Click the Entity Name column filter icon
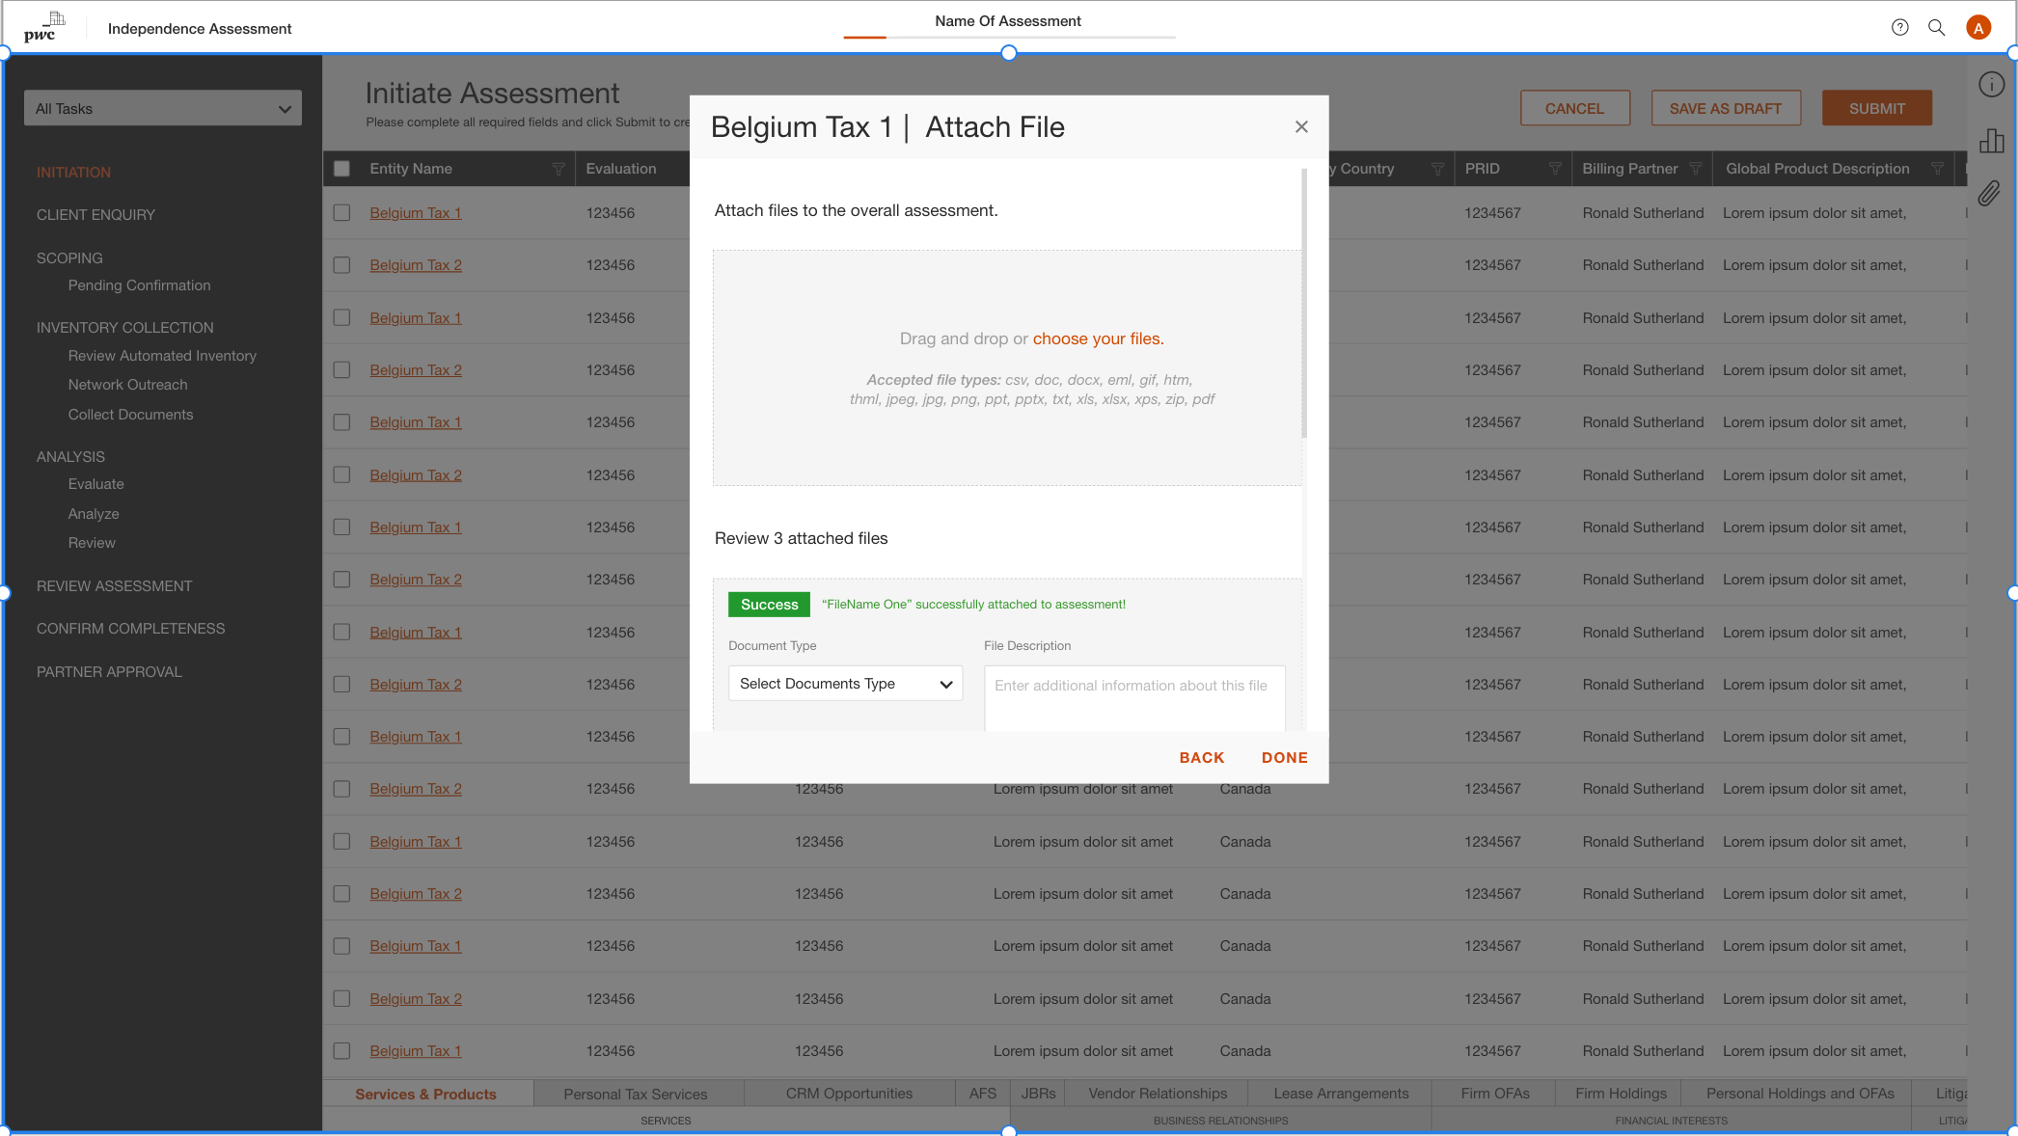The width and height of the screenshot is (2018, 1136). [x=559, y=169]
